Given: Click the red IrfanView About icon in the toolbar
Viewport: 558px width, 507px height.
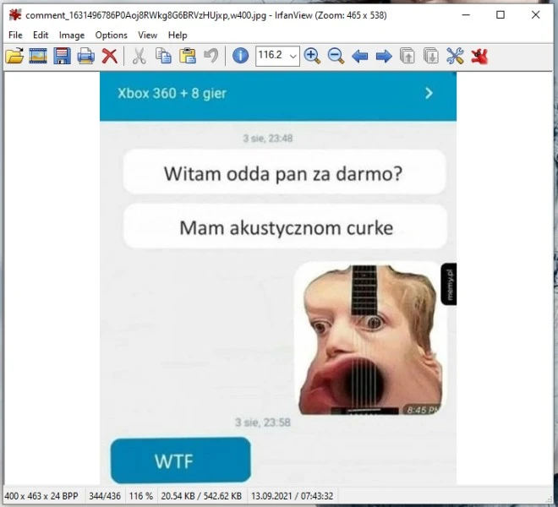Looking at the screenshot, I should [479, 56].
